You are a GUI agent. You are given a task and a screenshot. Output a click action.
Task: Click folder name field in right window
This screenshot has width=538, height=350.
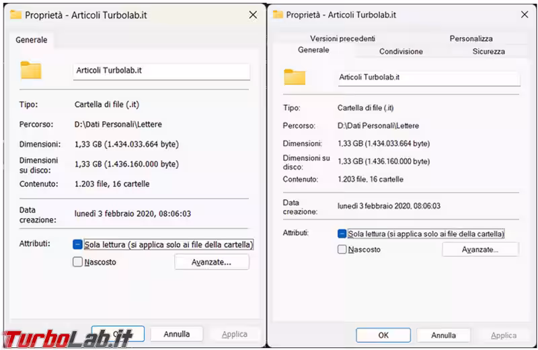pyautogui.click(x=429, y=78)
